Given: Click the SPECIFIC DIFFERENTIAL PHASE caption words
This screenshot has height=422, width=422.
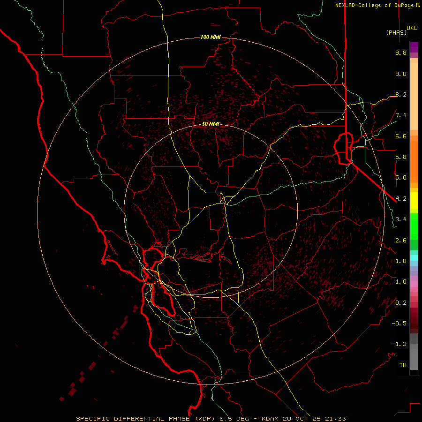Looking at the screenshot, I should [133, 419].
